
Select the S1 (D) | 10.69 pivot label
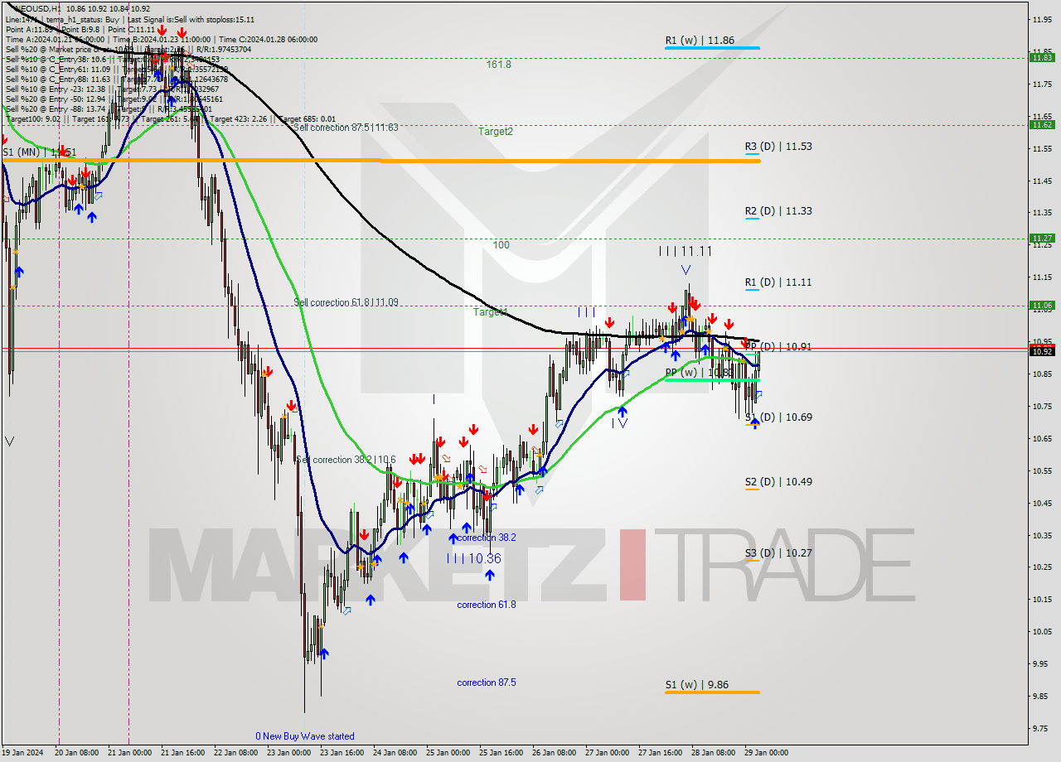tap(778, 417)
